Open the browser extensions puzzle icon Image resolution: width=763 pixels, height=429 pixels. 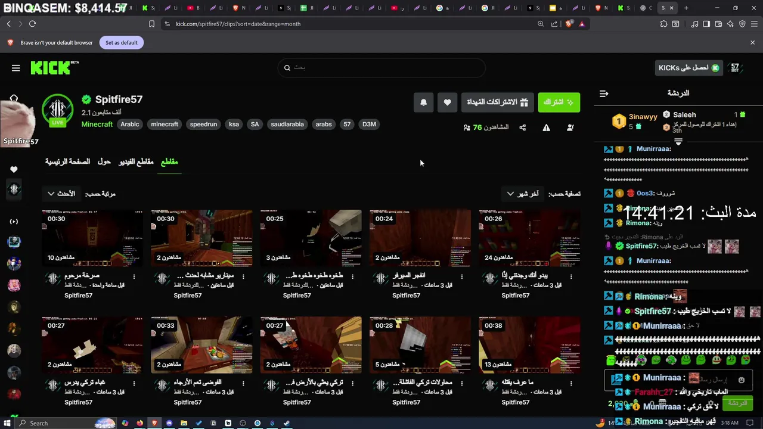663,24
